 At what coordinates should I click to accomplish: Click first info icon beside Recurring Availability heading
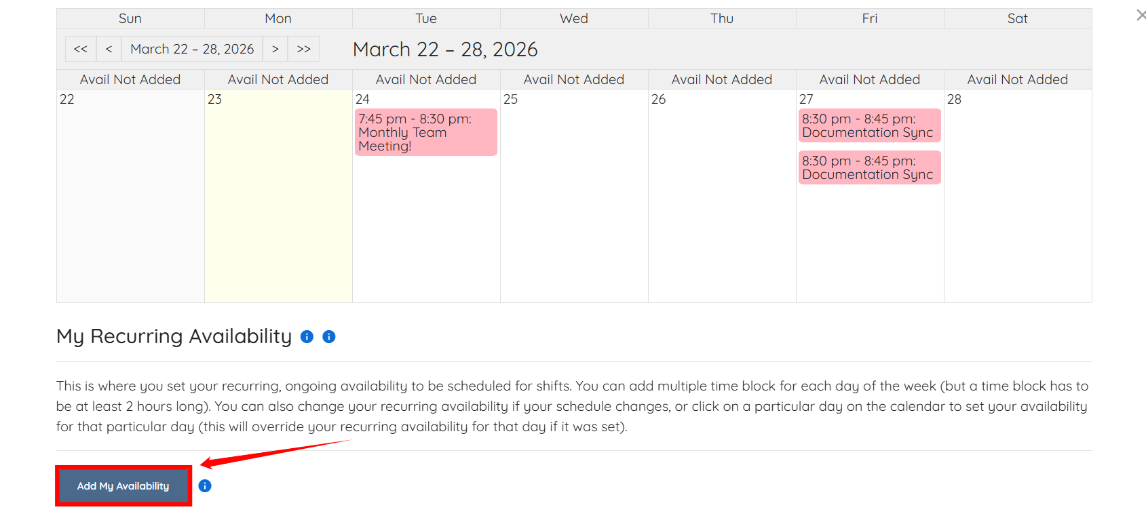pyautogui.click(x=307, y=337)
